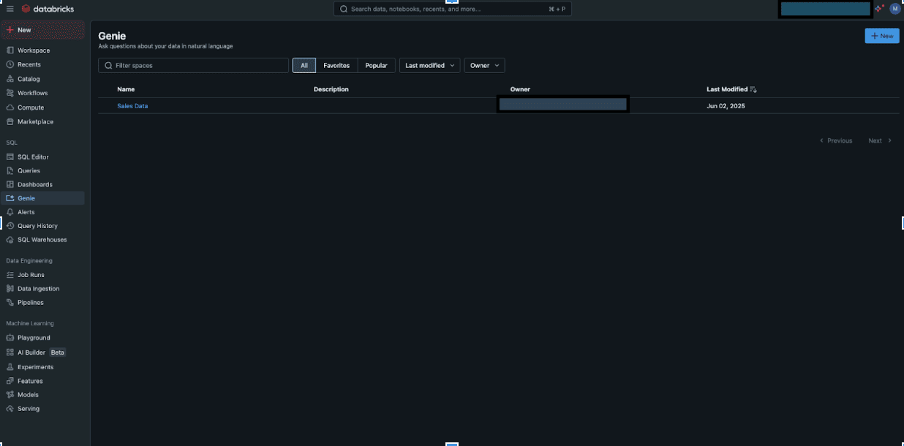Click the Data Ingestion icon

point(10,289)
